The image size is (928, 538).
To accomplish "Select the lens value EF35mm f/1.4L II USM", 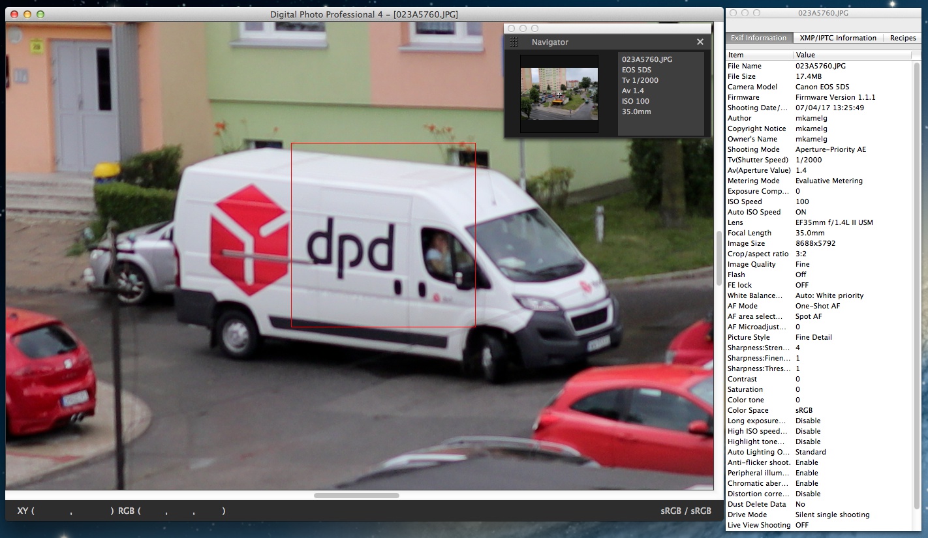I will (834, 222).
